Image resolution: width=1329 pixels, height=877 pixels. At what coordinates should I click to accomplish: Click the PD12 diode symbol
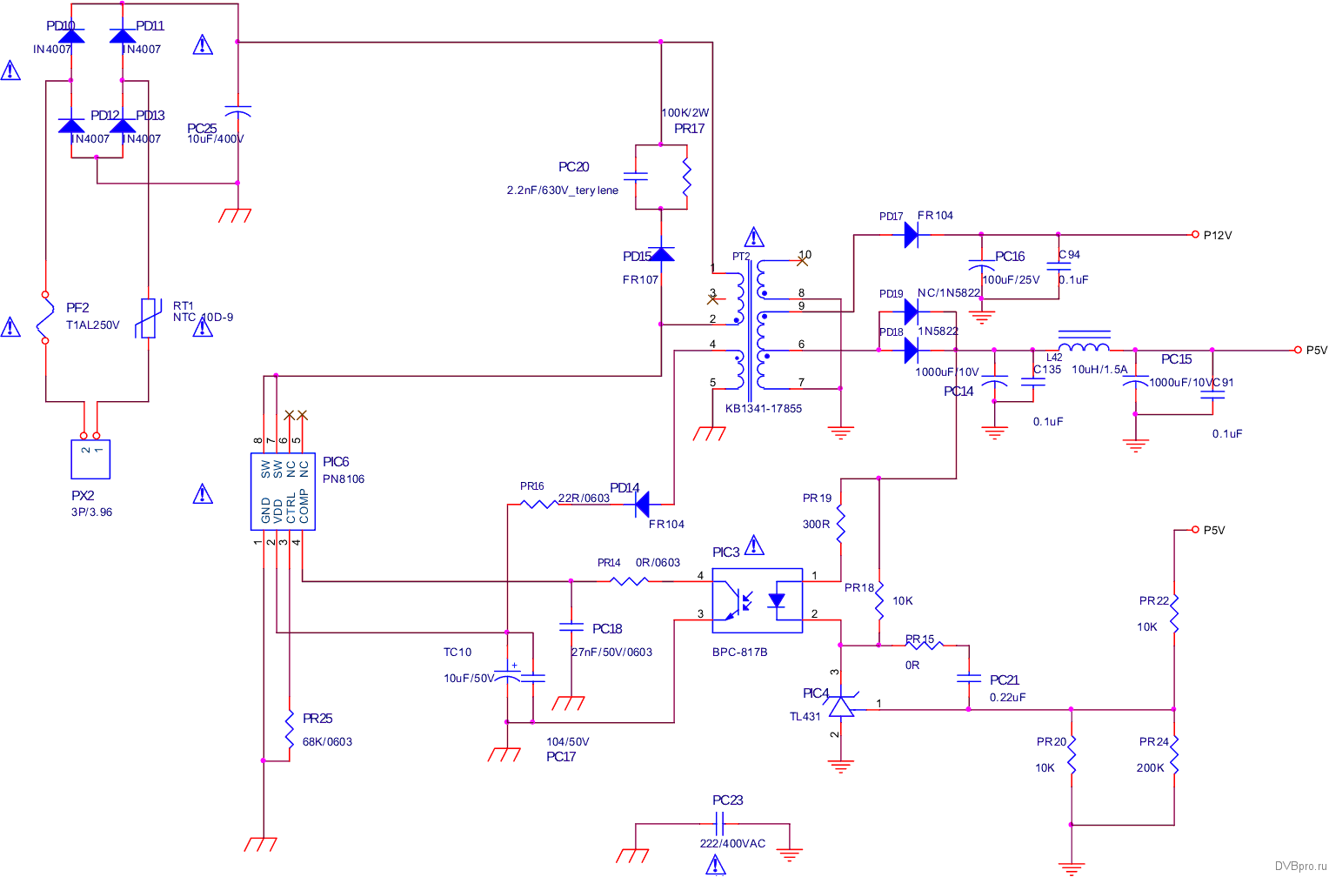click(x=71, y=125)
